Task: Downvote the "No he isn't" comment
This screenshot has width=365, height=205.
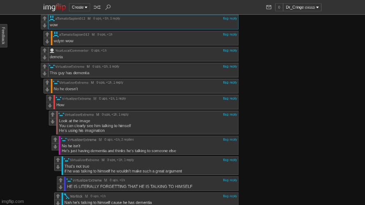Action: 55,147
